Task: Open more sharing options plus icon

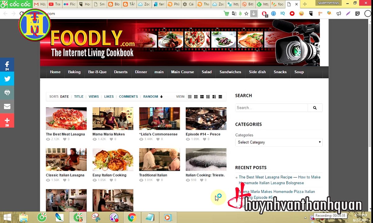Action: (7, 120)
